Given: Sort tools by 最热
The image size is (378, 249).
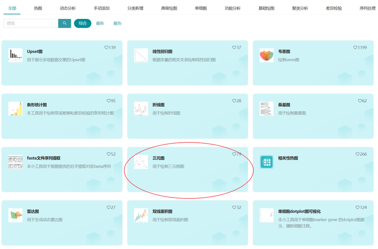Looking at the screenshot, I should tap(117, 23).
